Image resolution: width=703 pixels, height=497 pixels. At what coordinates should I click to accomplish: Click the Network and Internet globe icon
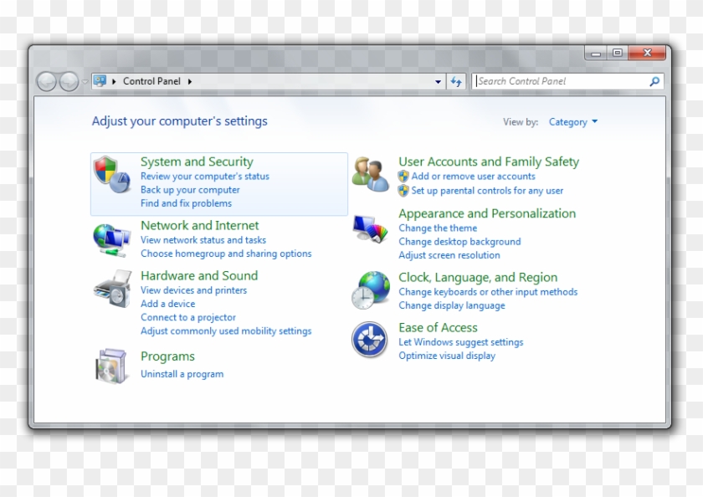point(111,240)
